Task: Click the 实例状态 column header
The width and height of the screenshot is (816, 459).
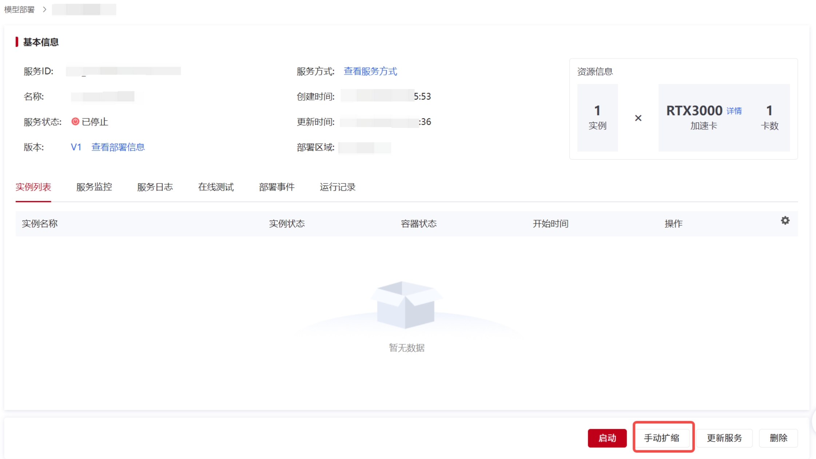Action: pos(287,224)
